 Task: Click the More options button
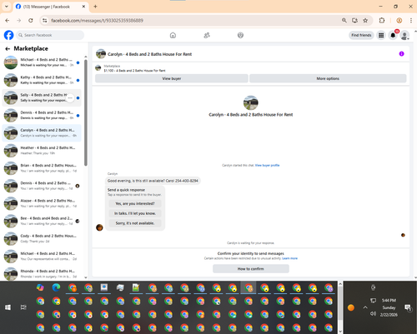pyautogui.click(x=328, y=78)
